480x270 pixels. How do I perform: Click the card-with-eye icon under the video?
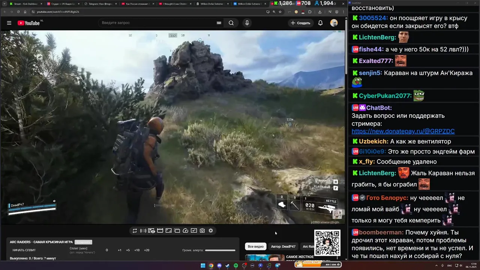[151, 231]
